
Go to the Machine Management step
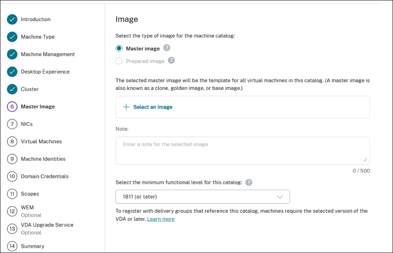point(48,54)
